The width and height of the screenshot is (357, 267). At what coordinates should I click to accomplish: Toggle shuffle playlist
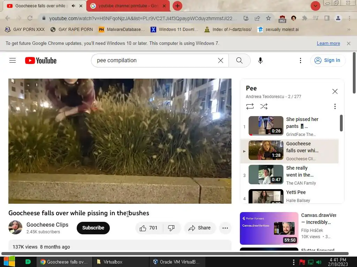[x=264, y=106]
